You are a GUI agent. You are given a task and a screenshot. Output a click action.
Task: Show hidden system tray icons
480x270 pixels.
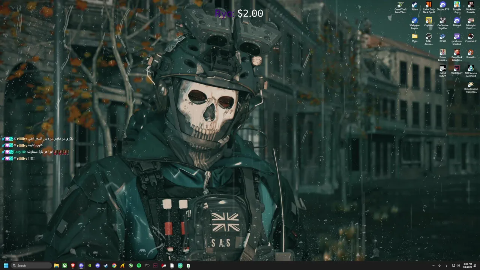pyautogui.click(x=433, y=265)
